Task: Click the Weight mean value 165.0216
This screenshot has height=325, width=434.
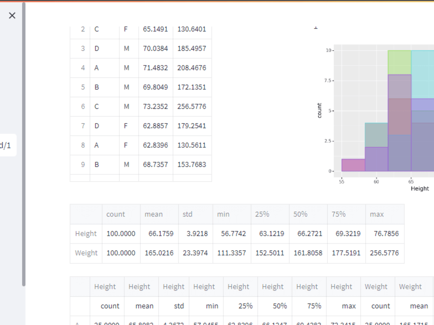Action: coord(159,253)
